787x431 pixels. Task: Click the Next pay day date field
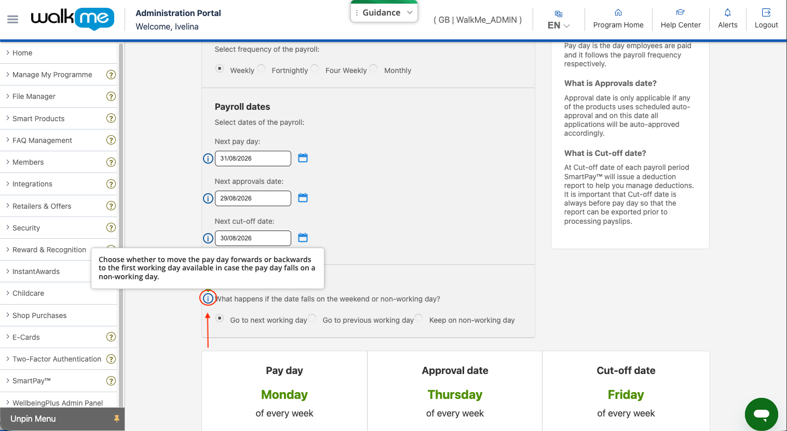pos(253,159)
